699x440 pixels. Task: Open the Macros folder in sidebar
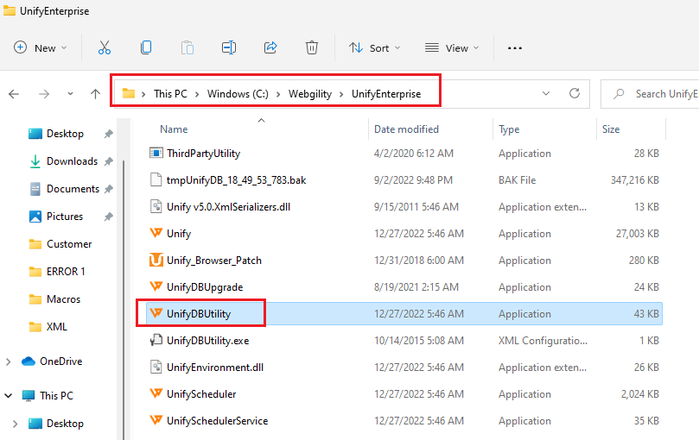click(63, 299)
